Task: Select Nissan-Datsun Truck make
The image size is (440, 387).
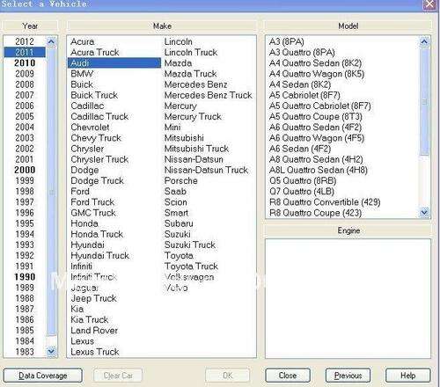Action: [206, 170]
